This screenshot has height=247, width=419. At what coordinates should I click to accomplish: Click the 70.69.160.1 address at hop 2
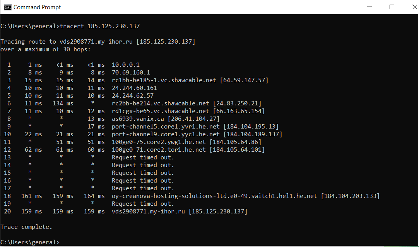click(x=130, y=73)
